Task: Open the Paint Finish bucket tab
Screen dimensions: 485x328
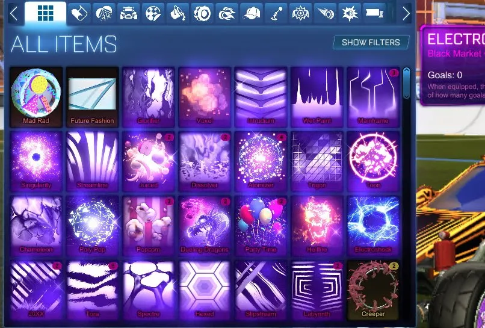Action: [x=178, y=14]
